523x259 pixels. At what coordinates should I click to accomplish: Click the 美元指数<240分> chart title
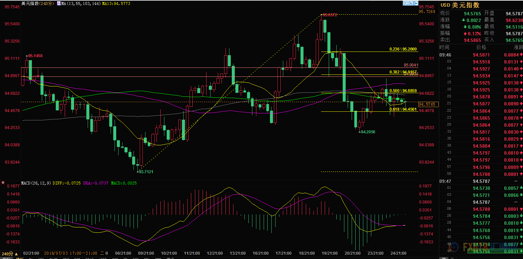pyautogui.click(x=38, y=4)
